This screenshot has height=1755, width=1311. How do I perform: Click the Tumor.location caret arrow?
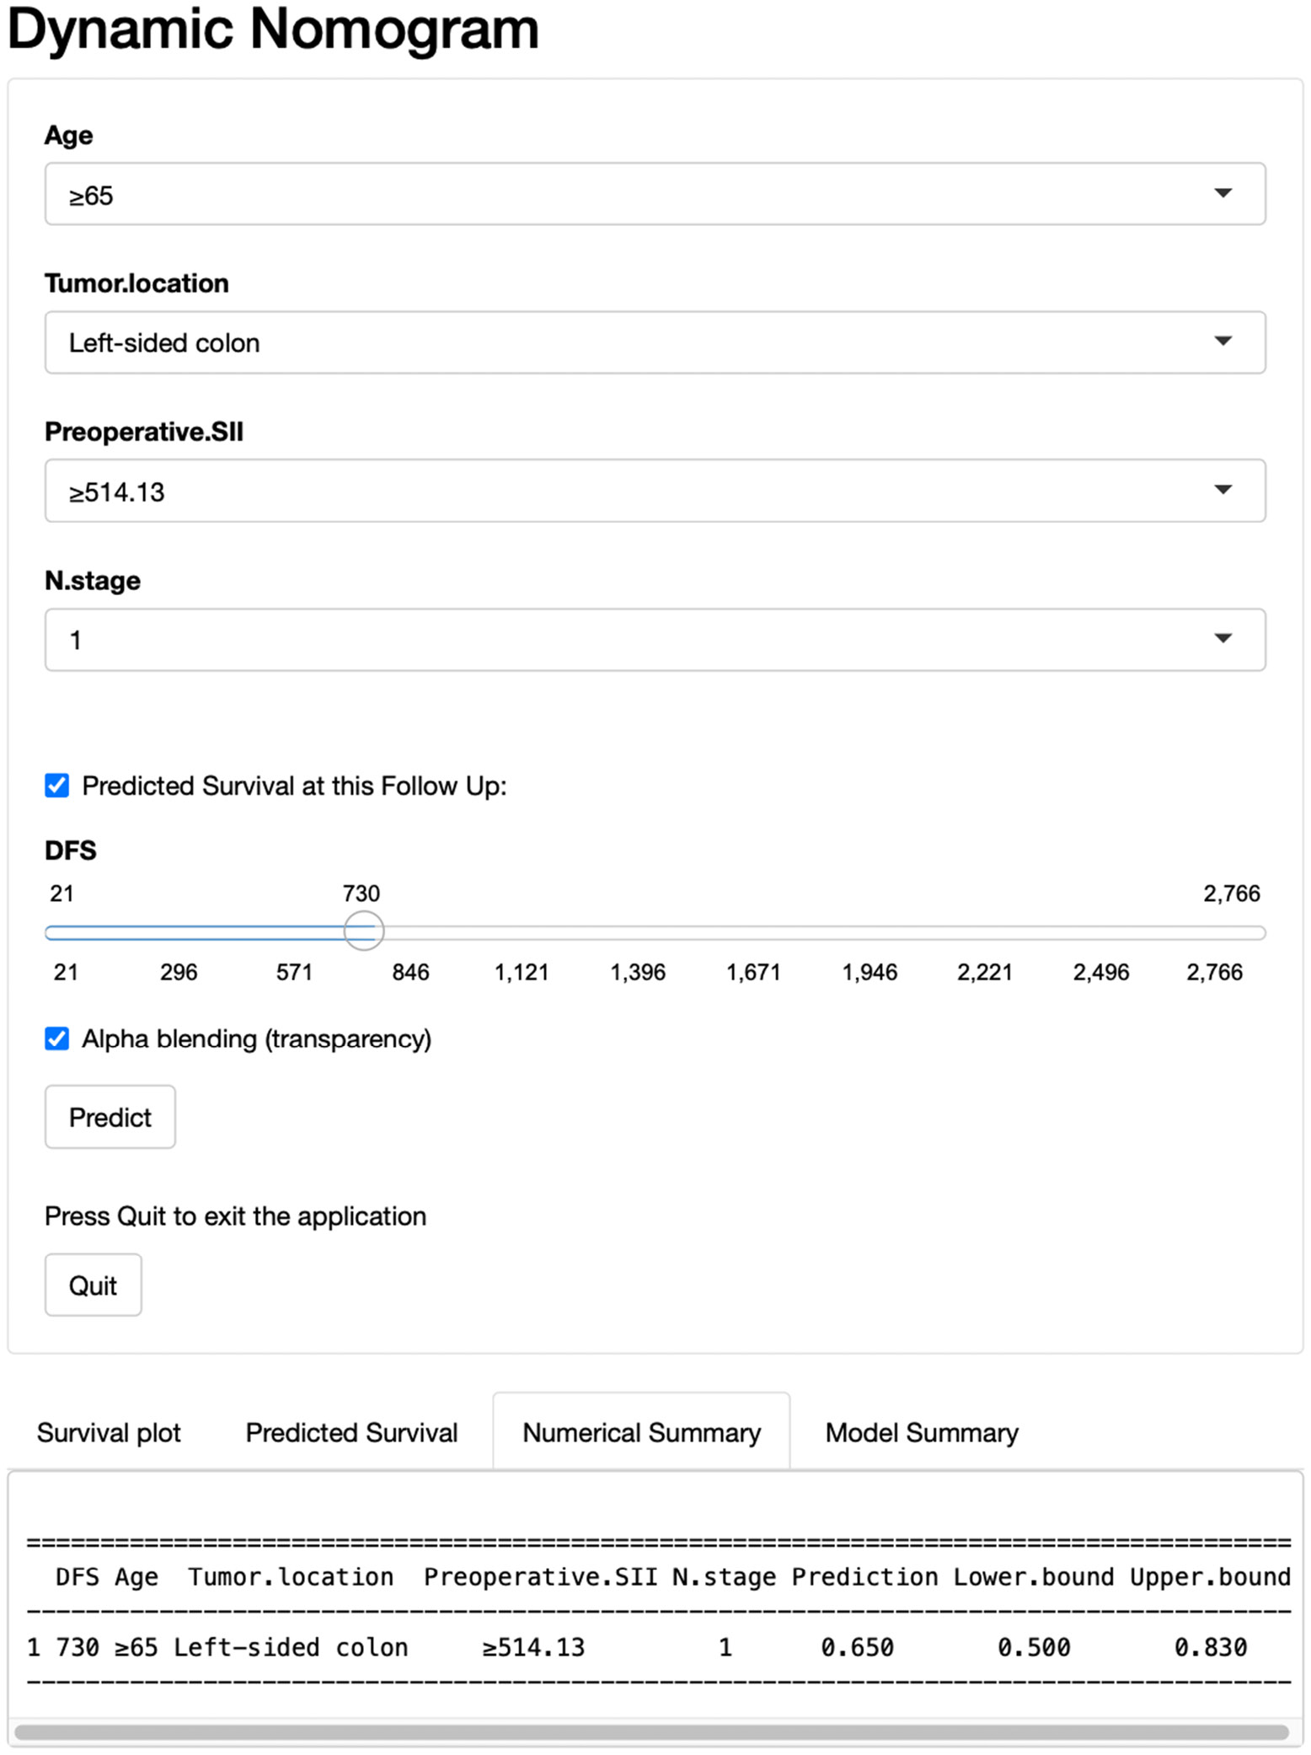1223,341
